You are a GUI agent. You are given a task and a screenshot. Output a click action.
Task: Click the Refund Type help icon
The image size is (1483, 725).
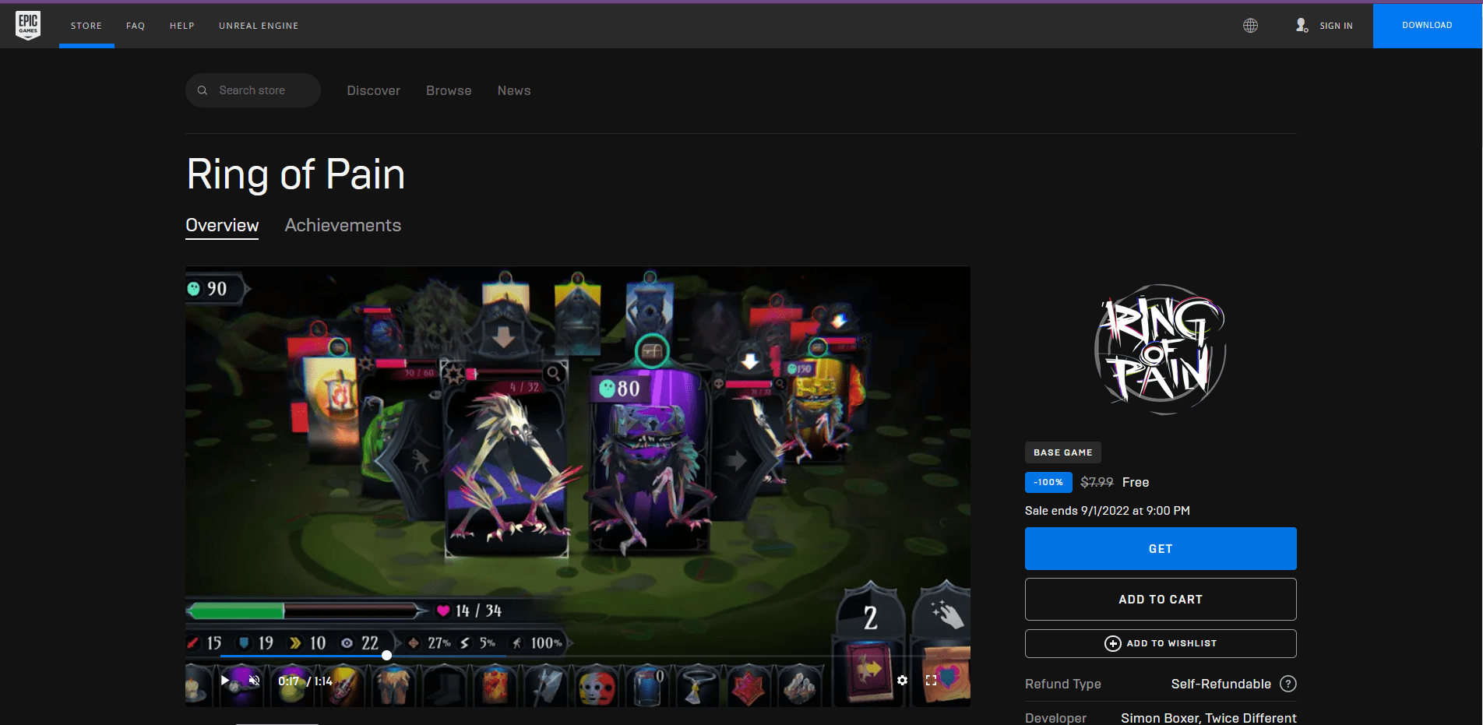click(1288, 684)
